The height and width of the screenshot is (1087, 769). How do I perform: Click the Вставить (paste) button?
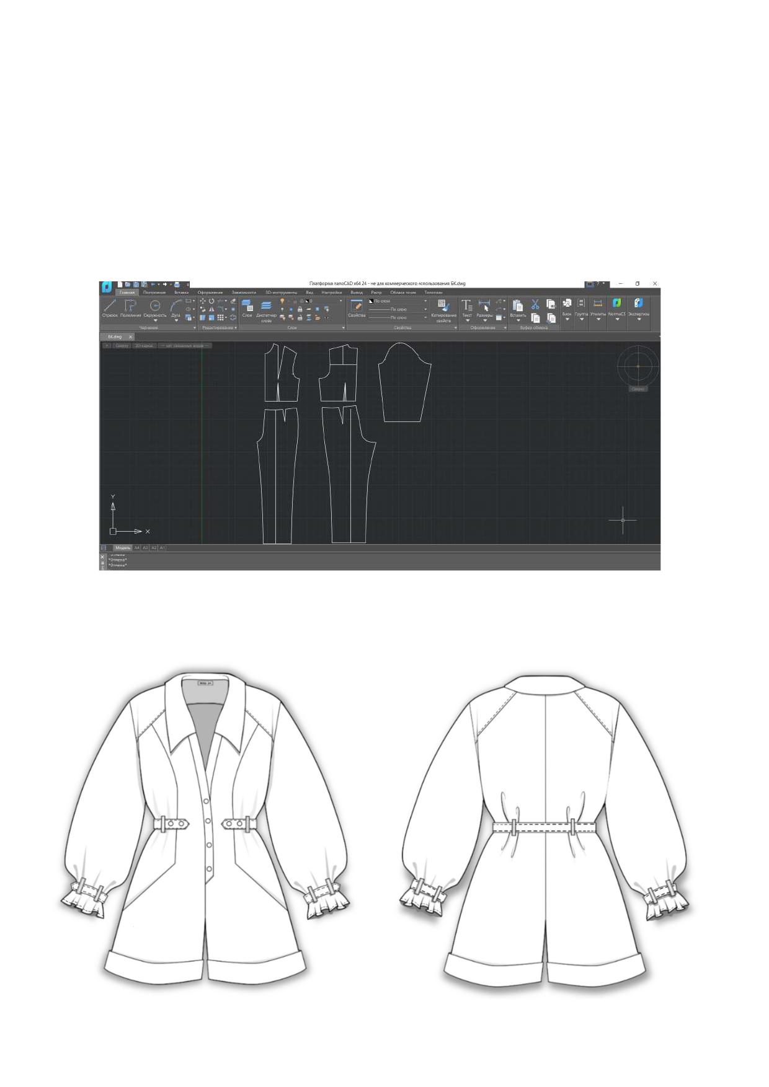pos(518,310)
